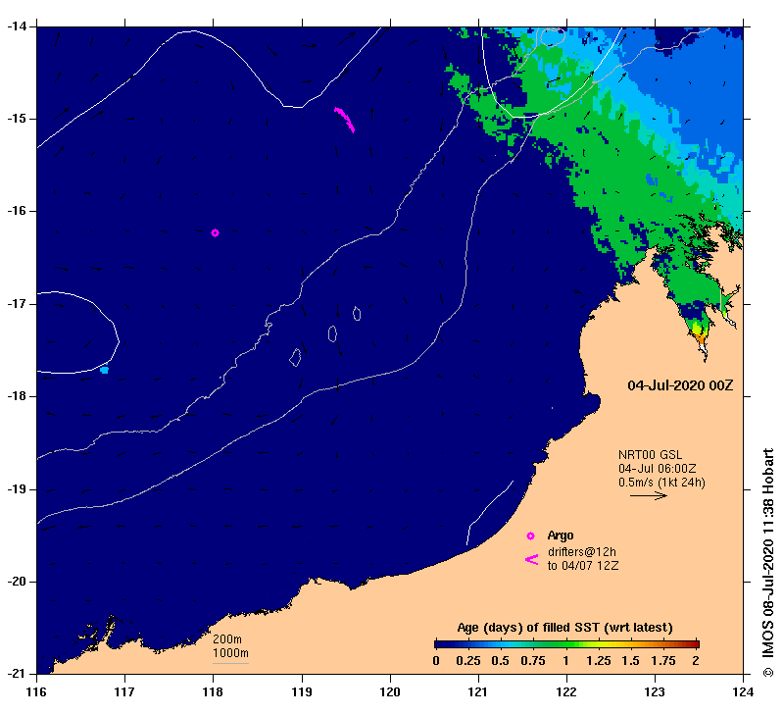Click the 'NRT00 GSL' label

click(650, 455)
